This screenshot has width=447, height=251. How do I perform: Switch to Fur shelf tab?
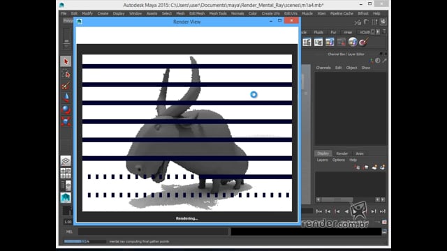(333, 32)
